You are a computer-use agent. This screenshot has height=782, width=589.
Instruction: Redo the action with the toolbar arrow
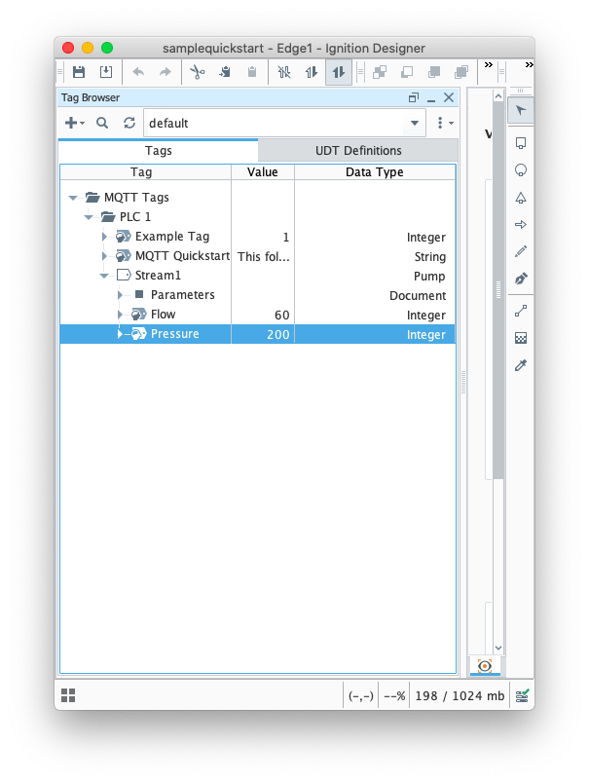click(x=166, y=72)
